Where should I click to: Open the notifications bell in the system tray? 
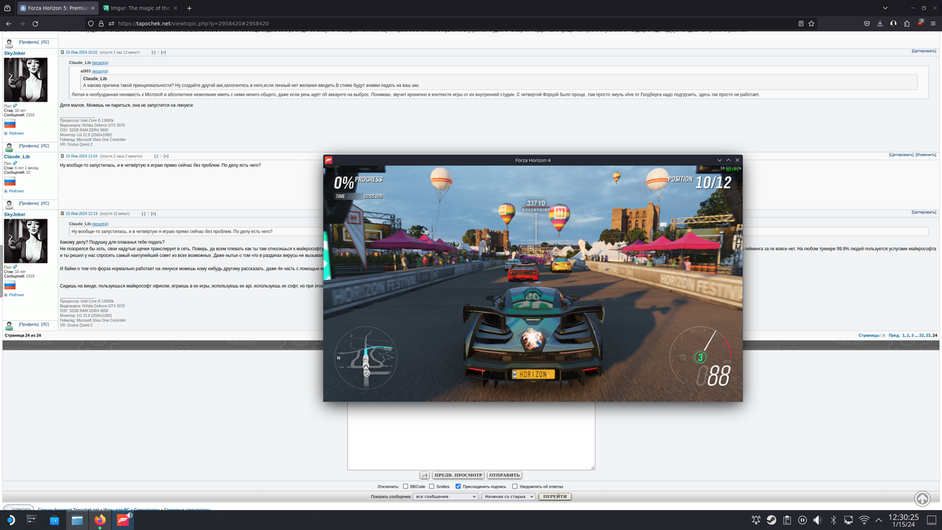pyautogui.click(x=756, y=520)
